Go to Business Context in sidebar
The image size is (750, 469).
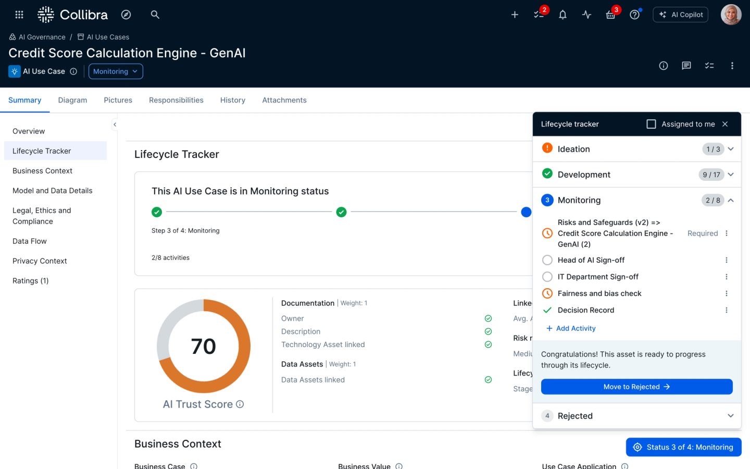[42, 171]
